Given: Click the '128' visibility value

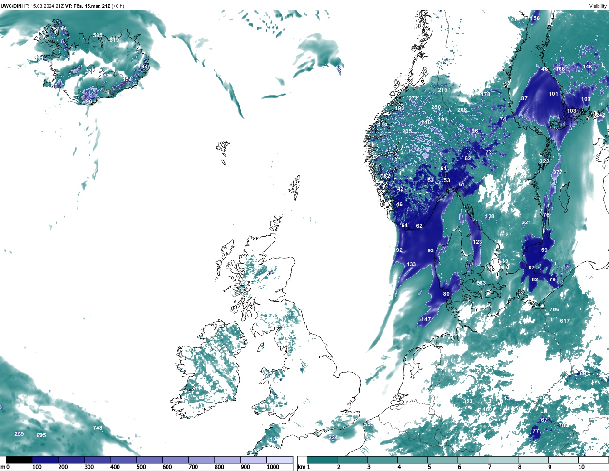Looking at the screenshot, I should coord(490,216).
